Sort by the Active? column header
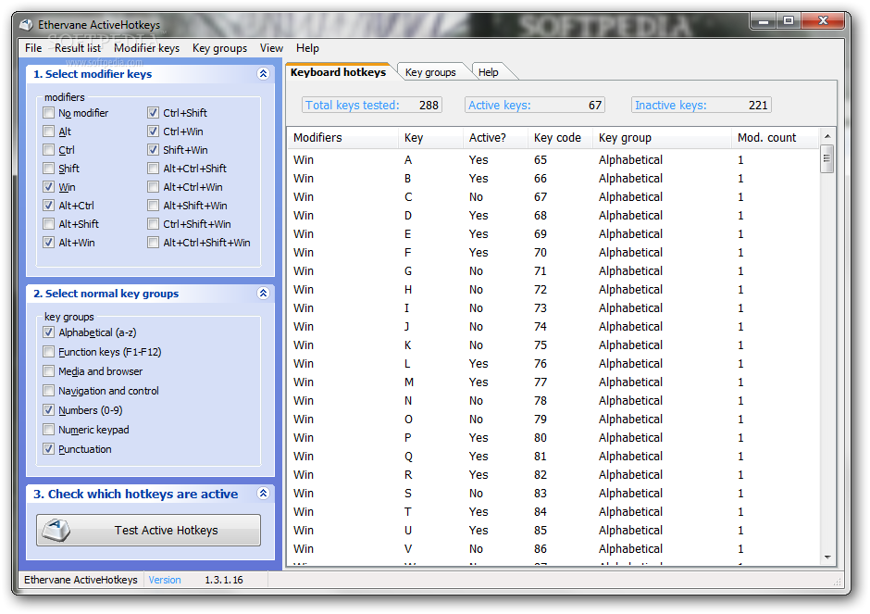Viewport: 870px width, 614px height. [x=495, y=138]
